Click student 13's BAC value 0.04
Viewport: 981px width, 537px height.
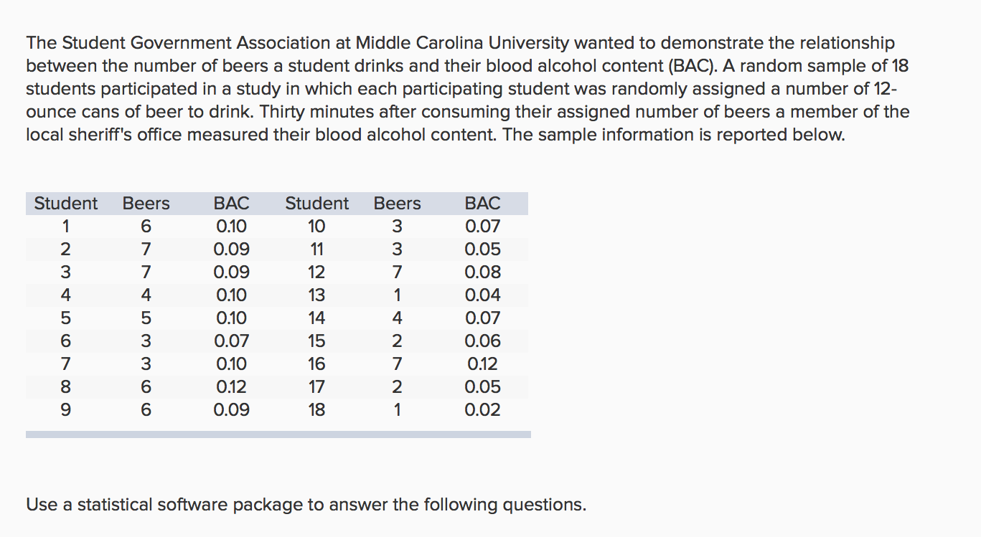pos(482,295)
